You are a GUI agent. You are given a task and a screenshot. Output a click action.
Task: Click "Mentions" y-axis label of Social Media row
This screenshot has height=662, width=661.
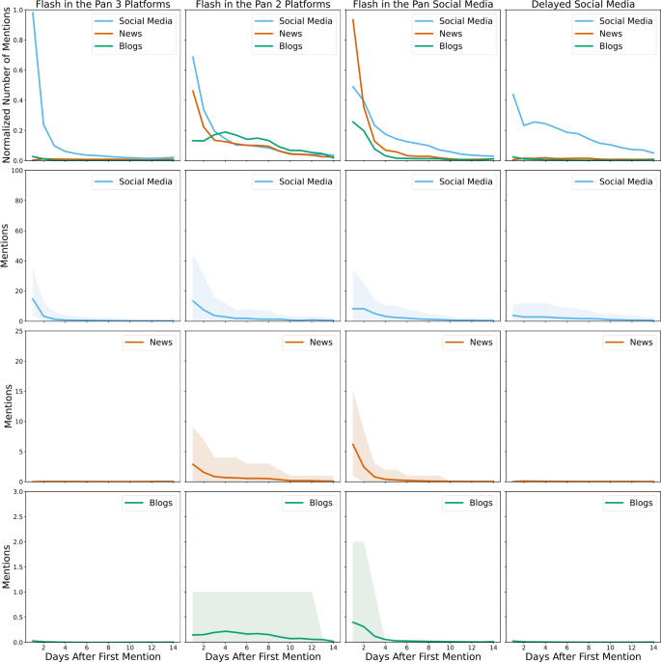tap(5, 246)
